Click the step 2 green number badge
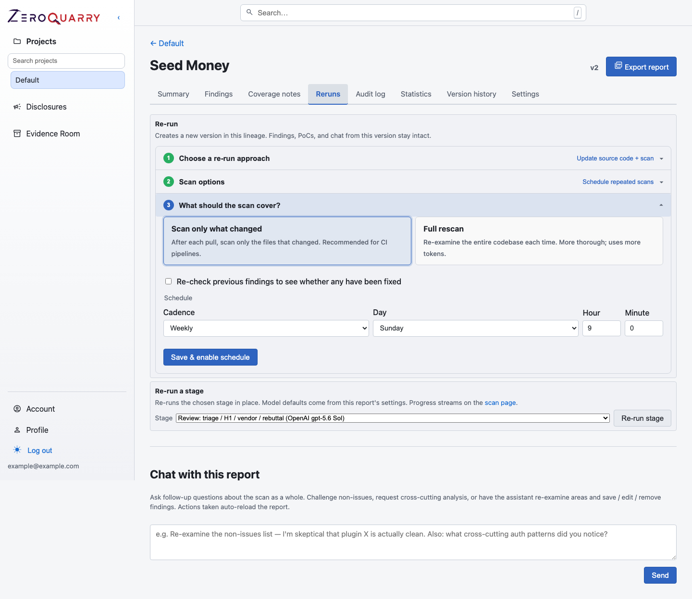This screenshot has height=599, width=692. click(169, 182)
